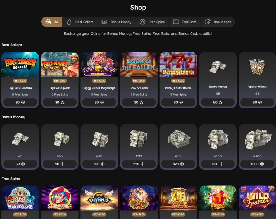Purchase €10 bonus money for 90 coins

tap(60, 164)
